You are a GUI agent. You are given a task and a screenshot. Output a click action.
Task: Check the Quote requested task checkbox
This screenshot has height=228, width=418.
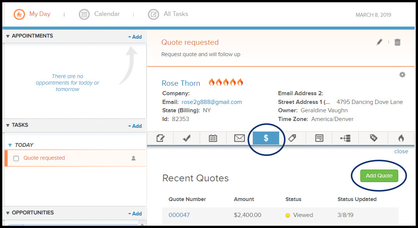[16, 159]
